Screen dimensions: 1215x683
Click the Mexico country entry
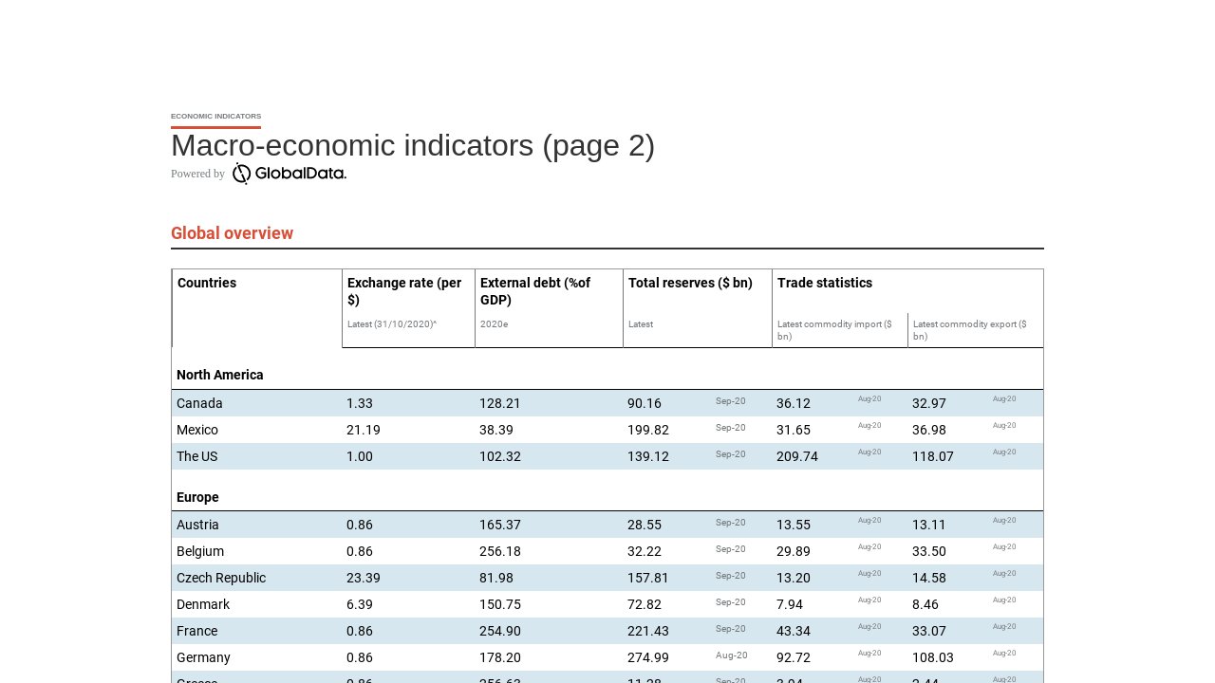pos(197,430)
